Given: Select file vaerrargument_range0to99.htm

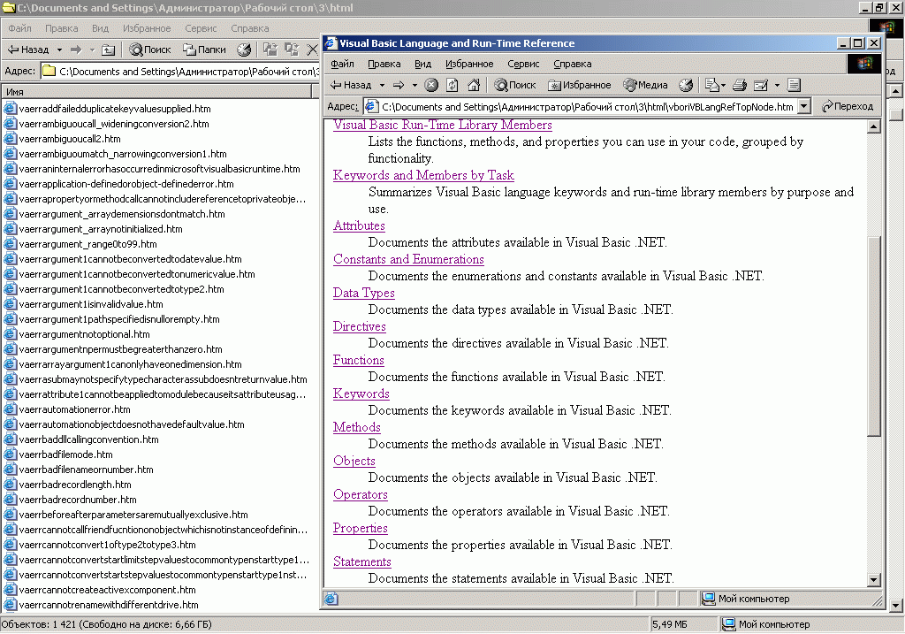Looking at the screenshot, I should [87, 244].
